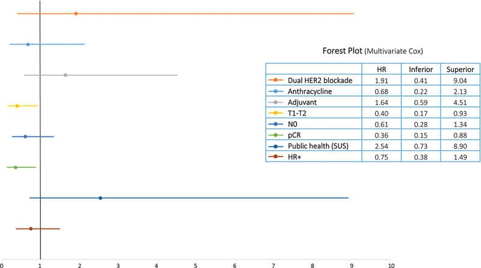
Task: Click the orange Dual HER2 blockade legend marker
Action: [x=275, y=80]
